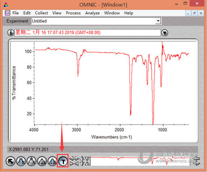Open the Window menu
The height and width of the screenshot is (172, 207).
click(112, 13)
